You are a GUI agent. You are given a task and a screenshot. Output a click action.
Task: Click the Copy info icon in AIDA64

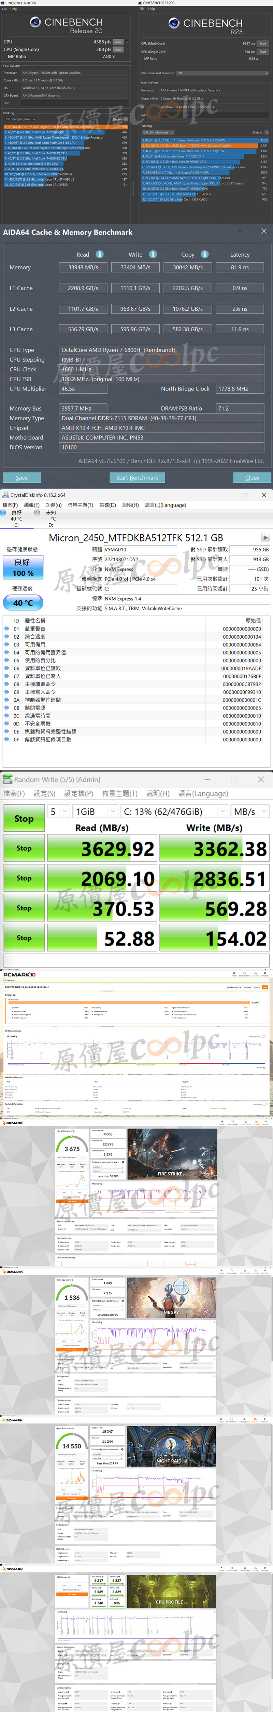tap(205, 254)
